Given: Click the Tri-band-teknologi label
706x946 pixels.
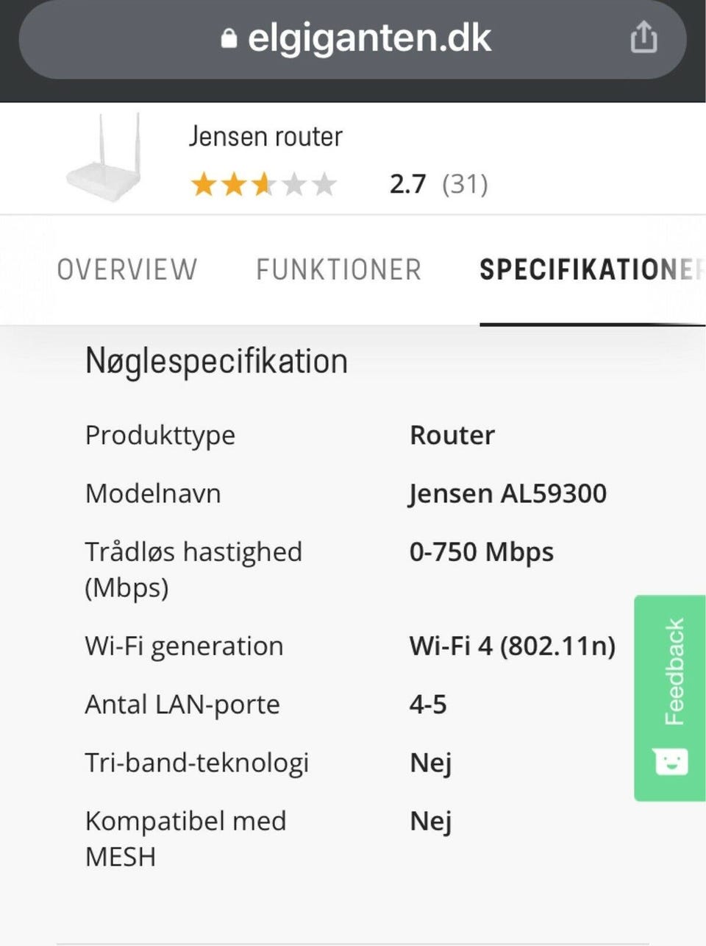Looking at the screenshot, I should [196, 763].
